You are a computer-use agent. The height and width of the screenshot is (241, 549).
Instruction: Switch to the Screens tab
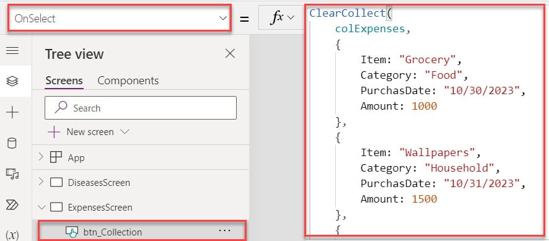(x=64, y=81)
